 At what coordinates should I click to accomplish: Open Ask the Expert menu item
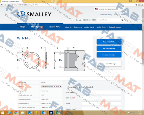[x=89, y=27]
